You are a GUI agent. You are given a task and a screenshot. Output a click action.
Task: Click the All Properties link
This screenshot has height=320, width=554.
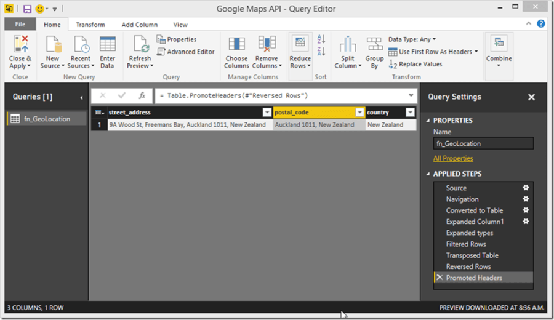click(x=453, y=158)
